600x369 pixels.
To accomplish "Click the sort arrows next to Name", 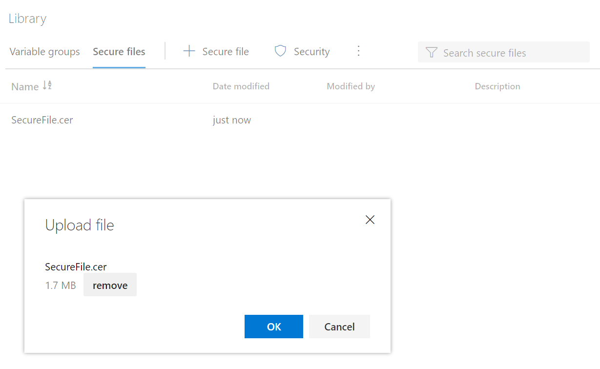I will click(47, 85).
